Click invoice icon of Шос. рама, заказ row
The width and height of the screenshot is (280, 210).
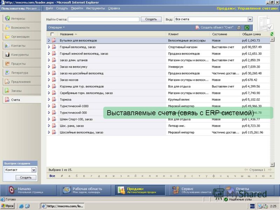click(54, 126)
